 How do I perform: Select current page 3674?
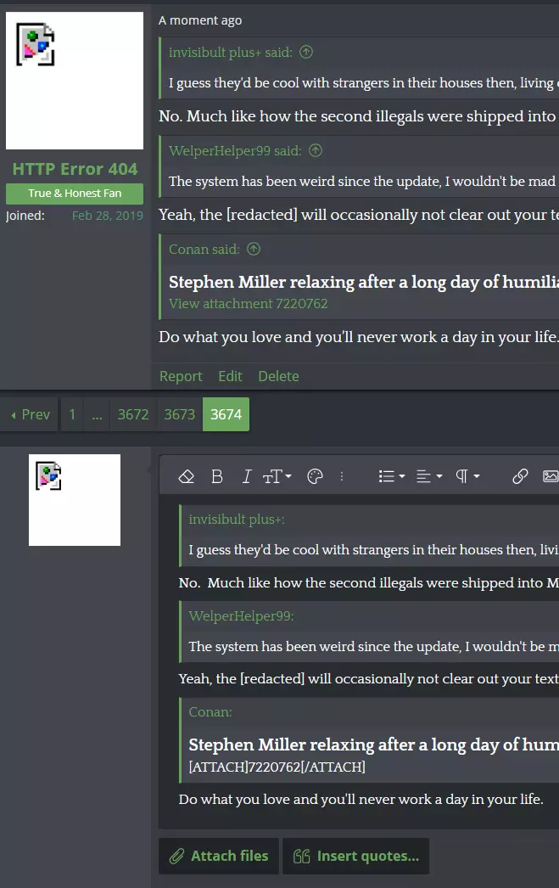tap(226, 414)
